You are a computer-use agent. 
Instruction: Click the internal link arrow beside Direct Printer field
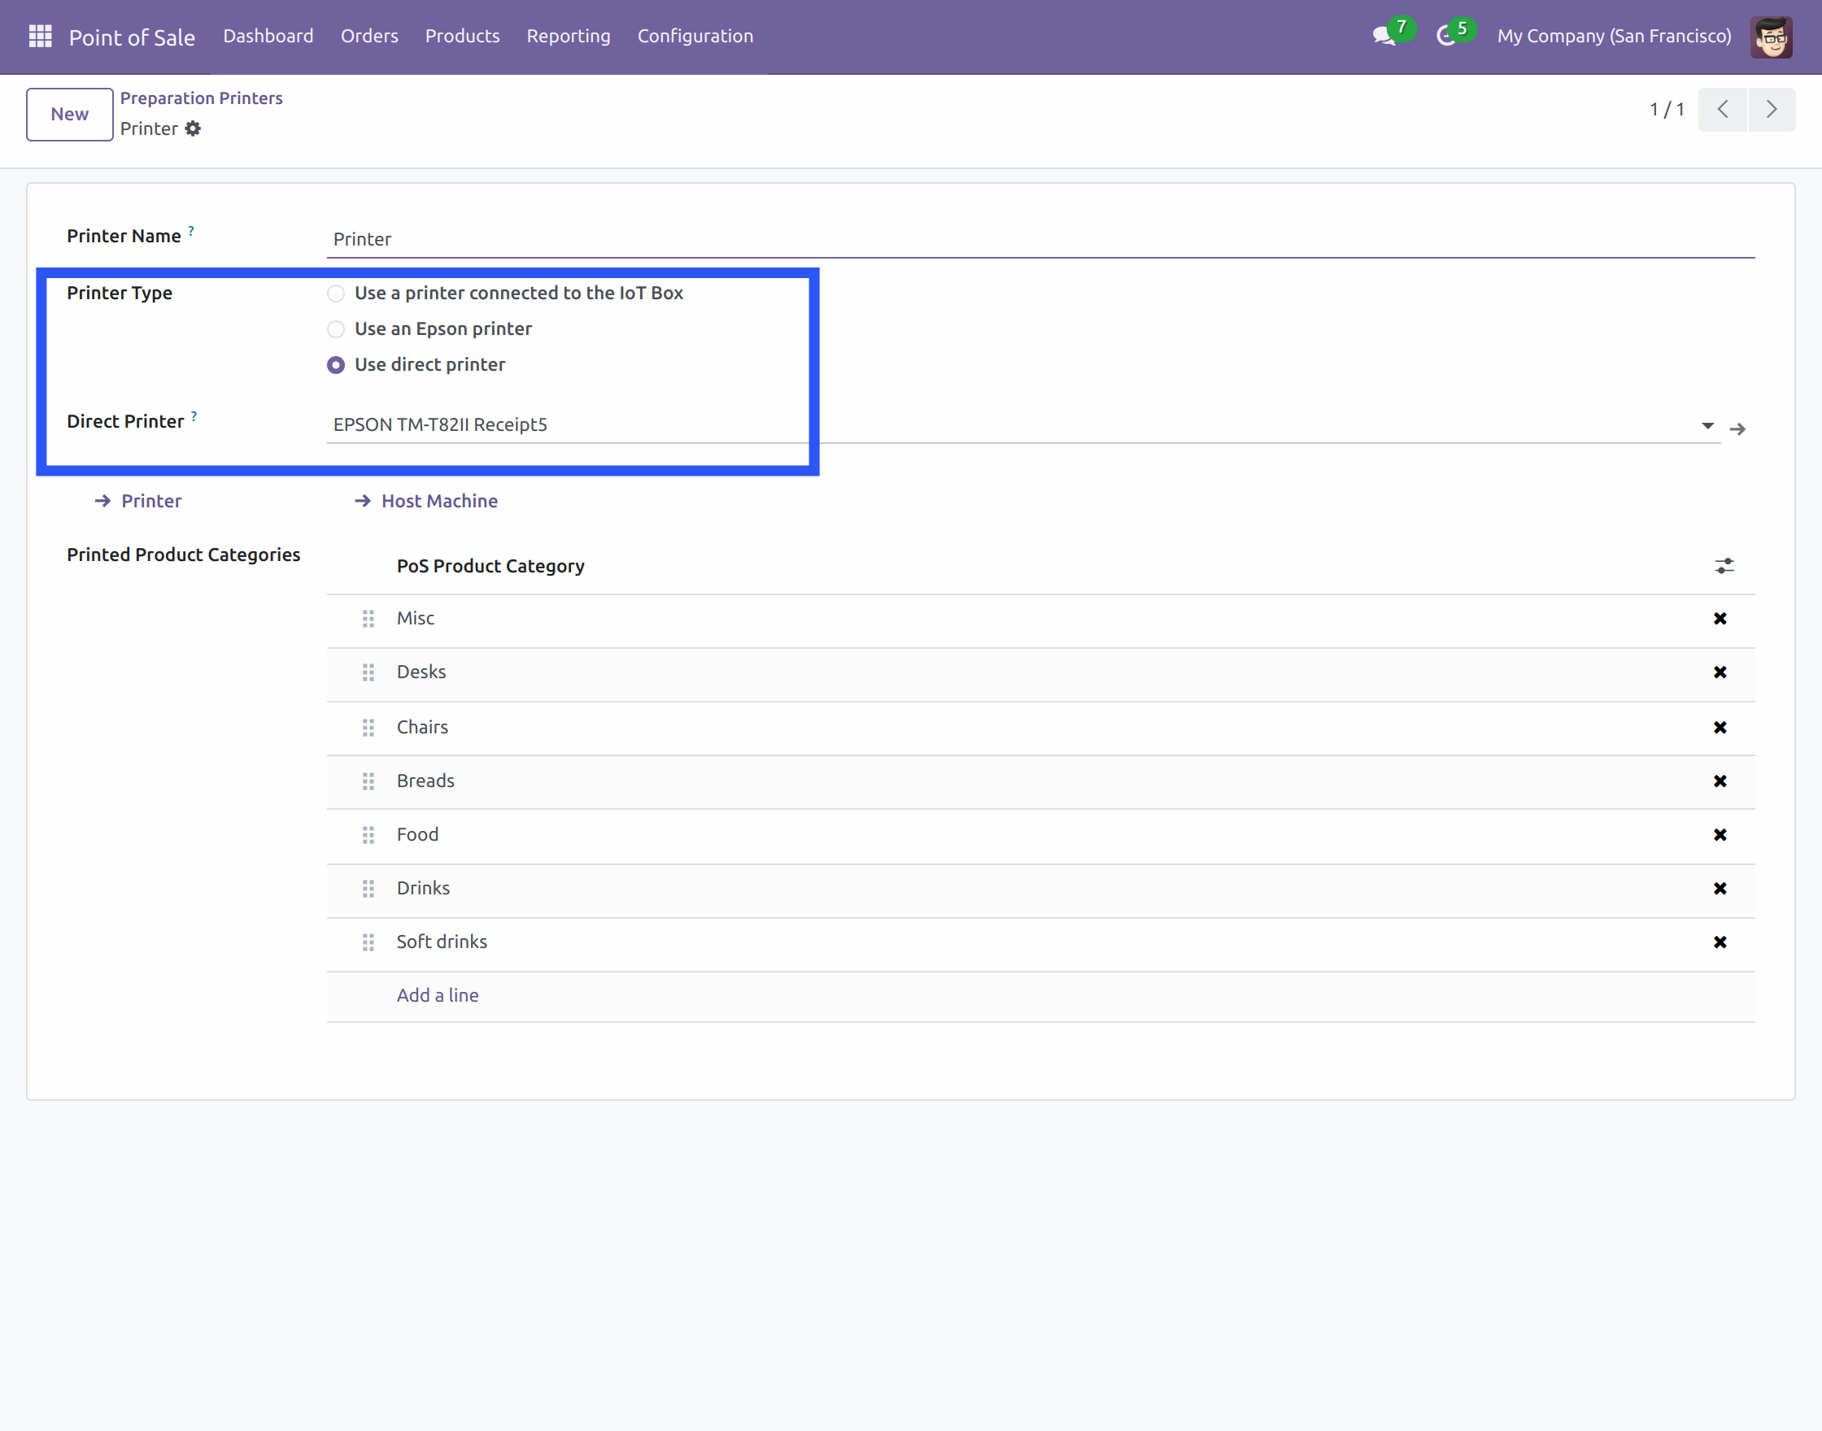1738,428
